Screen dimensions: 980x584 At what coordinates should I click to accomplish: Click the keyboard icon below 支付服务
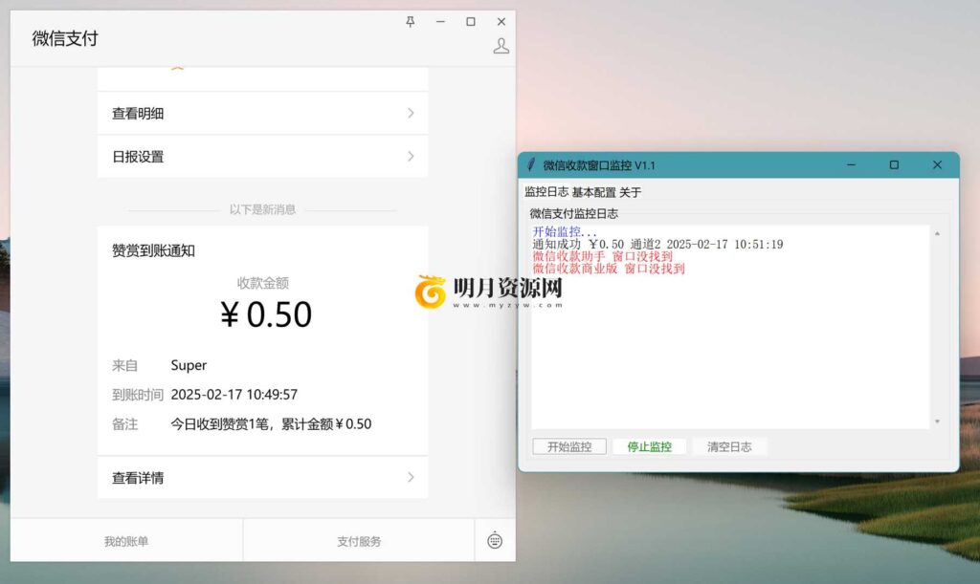pyautogui.click(x=494, y=540)
